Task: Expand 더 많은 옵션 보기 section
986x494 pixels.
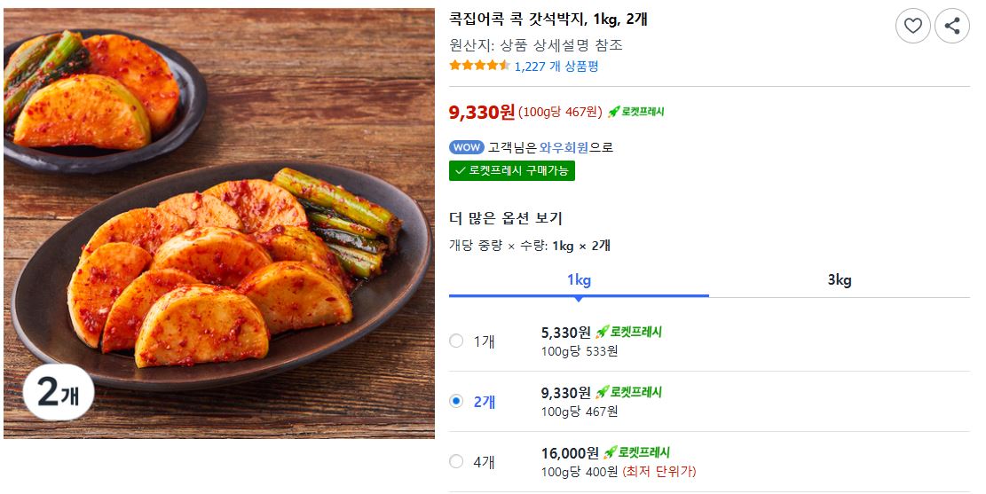Action: pyautogui.click(x=506, y=218)
